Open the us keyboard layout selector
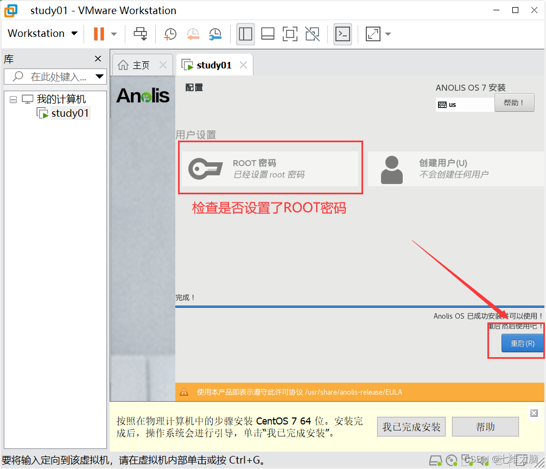546x469 pixels. (465, 104)
